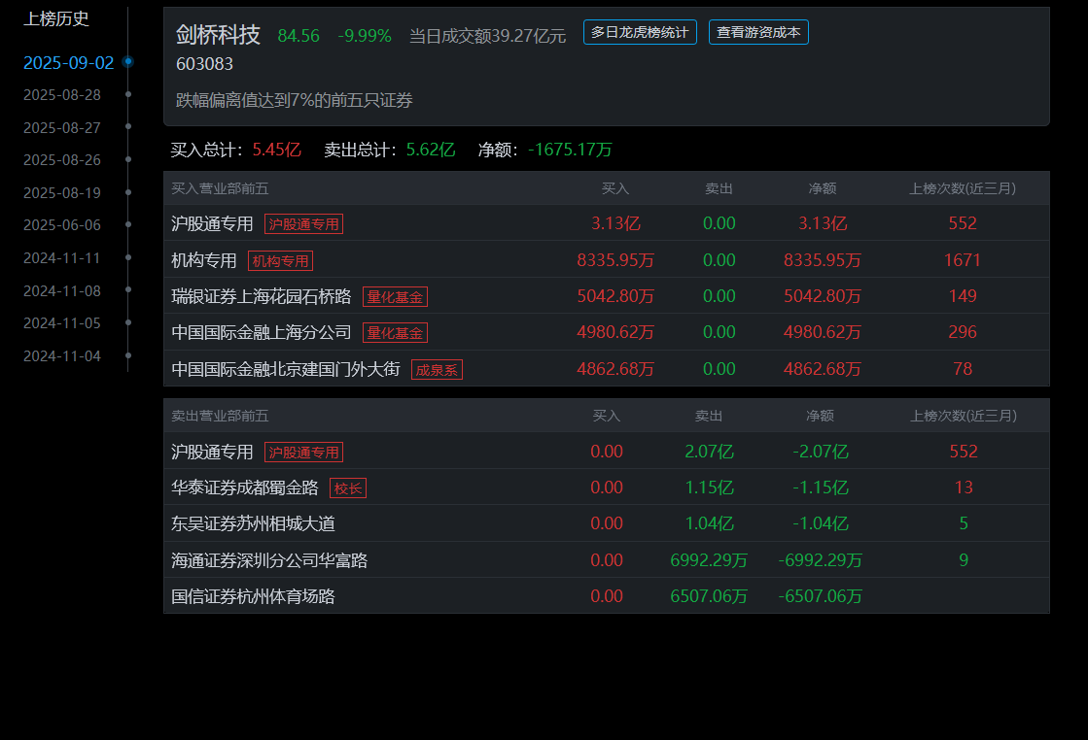Click the 沪股通专用 tag in buy table
1088x740 pixels.
[304, 223]
